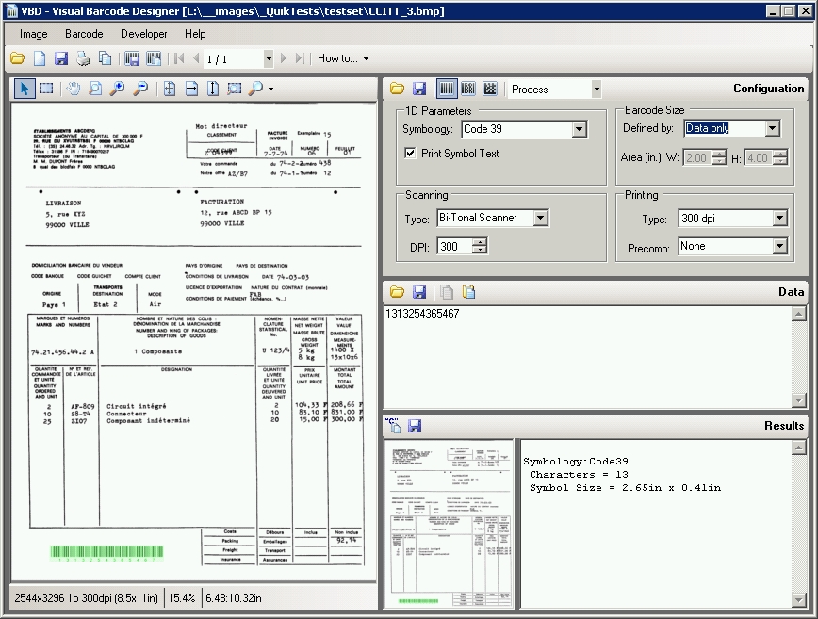
Task: Open the Precomp dropdown
Action: pos(779,246)
